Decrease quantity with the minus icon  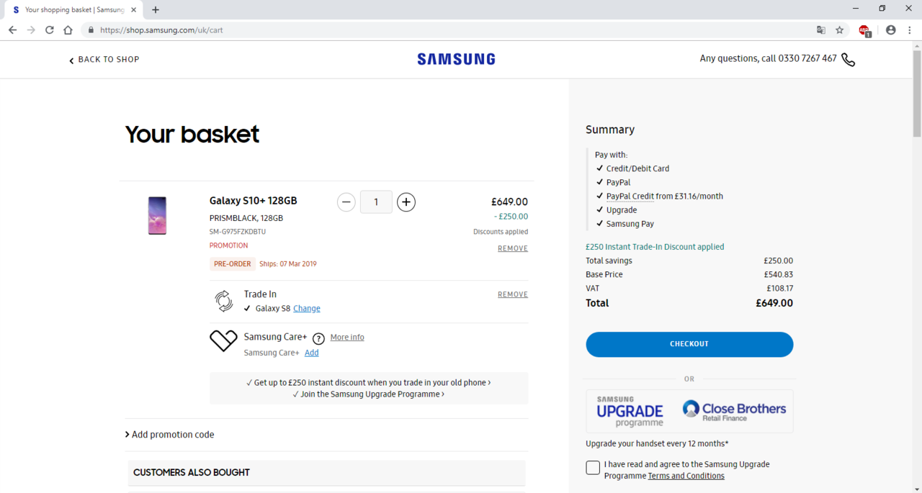click(x=346, y=202)
